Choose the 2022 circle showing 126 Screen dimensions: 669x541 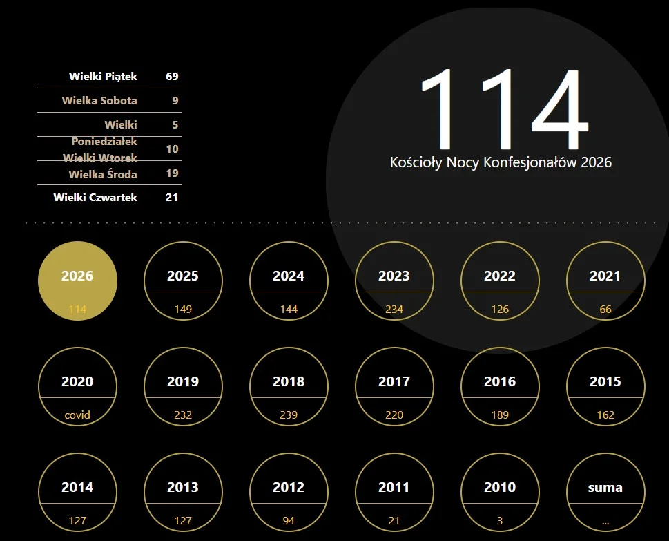click(x=500, y=281)
